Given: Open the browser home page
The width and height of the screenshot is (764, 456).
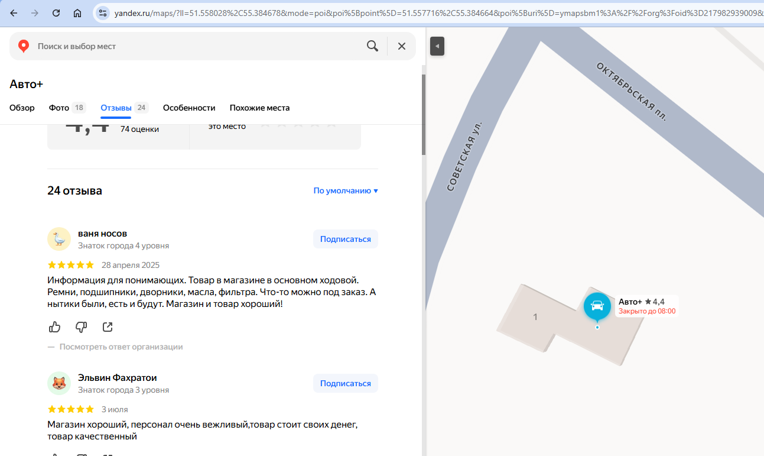Looking at the screenshot, I should click(77, 13).
